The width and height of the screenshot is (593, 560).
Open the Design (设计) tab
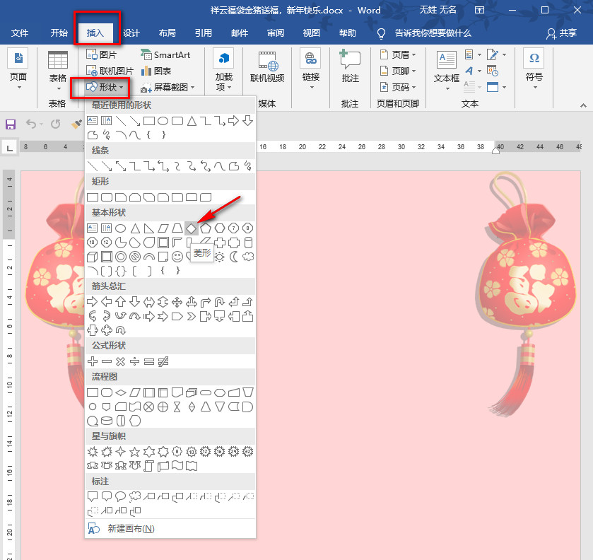131,33
